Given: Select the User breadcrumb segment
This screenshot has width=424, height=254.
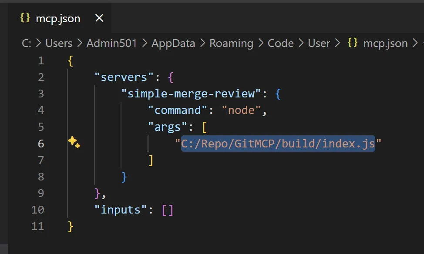Looking at the screenshot, I should (319, 43).
